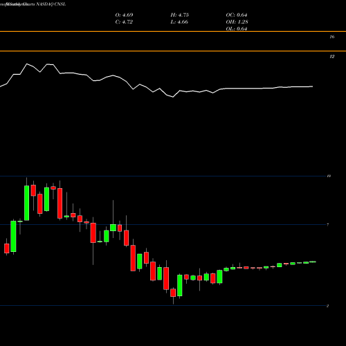This screenshot has height=346, width=346.
Task: Click the NASDAQ CNSL chart title
Action: coord(51,4)
